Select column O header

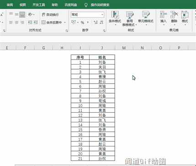pyautogui.click(x=160, y=48)
